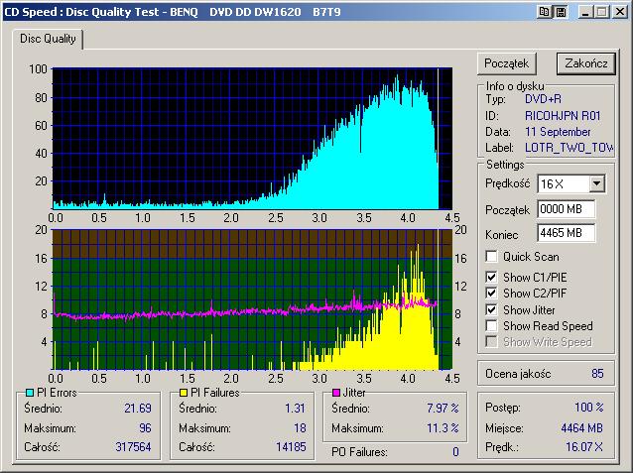
Task: Click PI Errors maximum value 96
Action: click(145, 427)
